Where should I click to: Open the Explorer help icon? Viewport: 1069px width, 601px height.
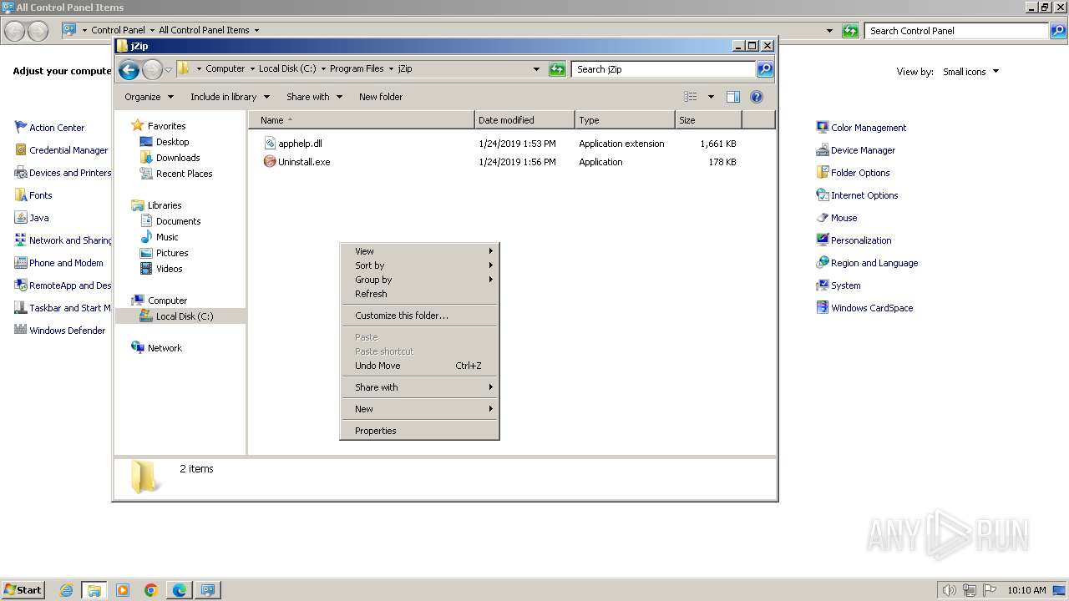[x=757, y=97]
